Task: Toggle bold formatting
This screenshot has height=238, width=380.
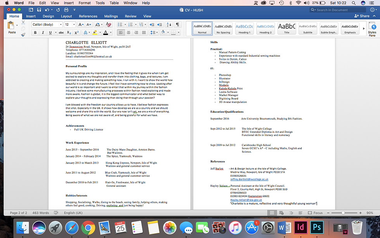Action: (x=35, y=33)
